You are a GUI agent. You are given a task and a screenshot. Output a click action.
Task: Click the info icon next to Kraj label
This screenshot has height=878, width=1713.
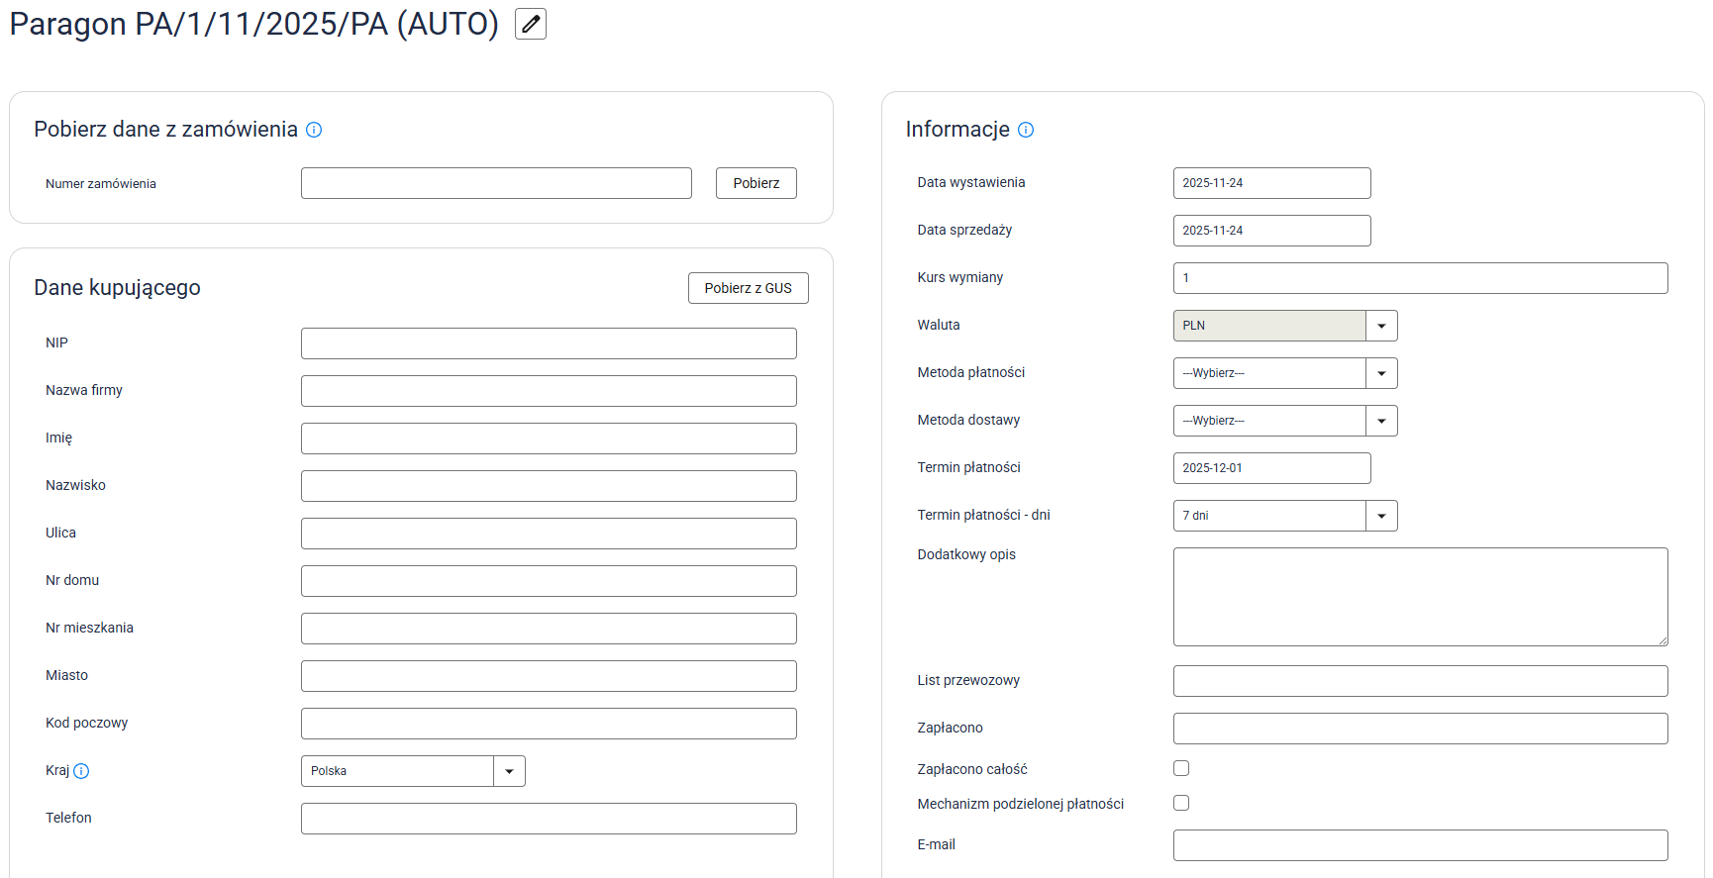[81, 771]
